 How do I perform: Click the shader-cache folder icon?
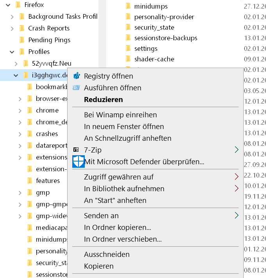click(x=128, y=59)
